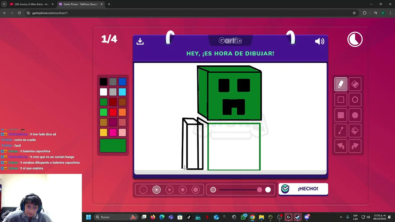Reload the Gartic Phone page

click(x=19, y=13)
